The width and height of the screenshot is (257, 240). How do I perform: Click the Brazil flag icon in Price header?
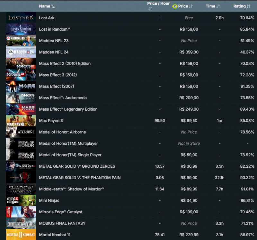coord(175,6)
